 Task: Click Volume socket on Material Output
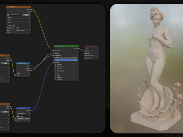pos(84,53)
